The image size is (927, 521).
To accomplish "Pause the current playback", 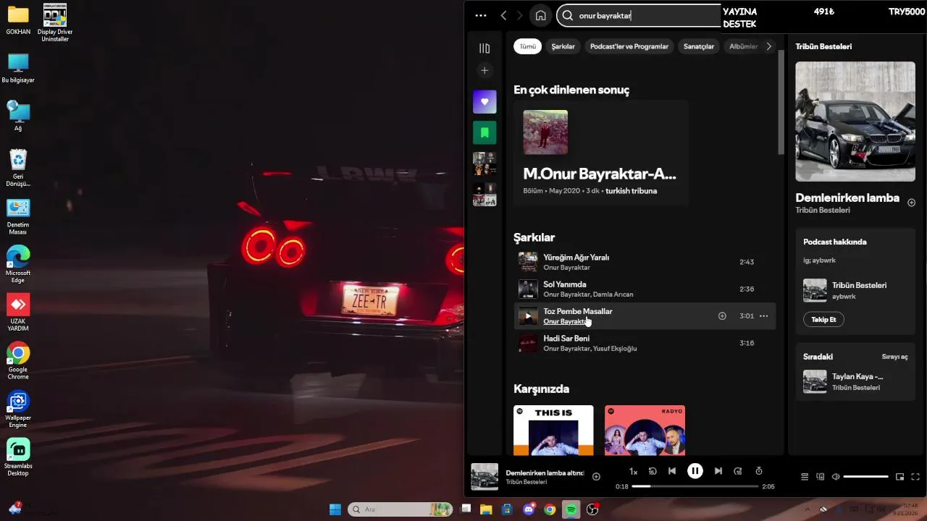I will point(695,471).
